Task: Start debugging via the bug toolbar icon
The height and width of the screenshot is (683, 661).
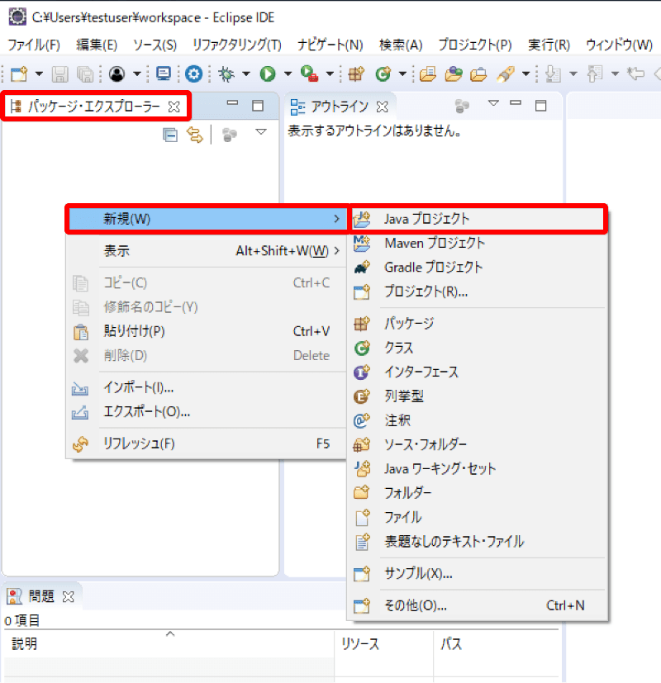Action: (x=226, y=74)
